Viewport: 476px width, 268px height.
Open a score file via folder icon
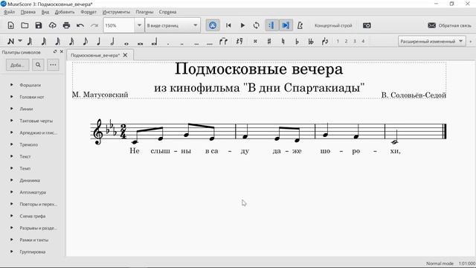click(x=25, y=25)
